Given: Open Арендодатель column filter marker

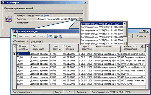Looking at the screenshot, I should click(119, 50).
